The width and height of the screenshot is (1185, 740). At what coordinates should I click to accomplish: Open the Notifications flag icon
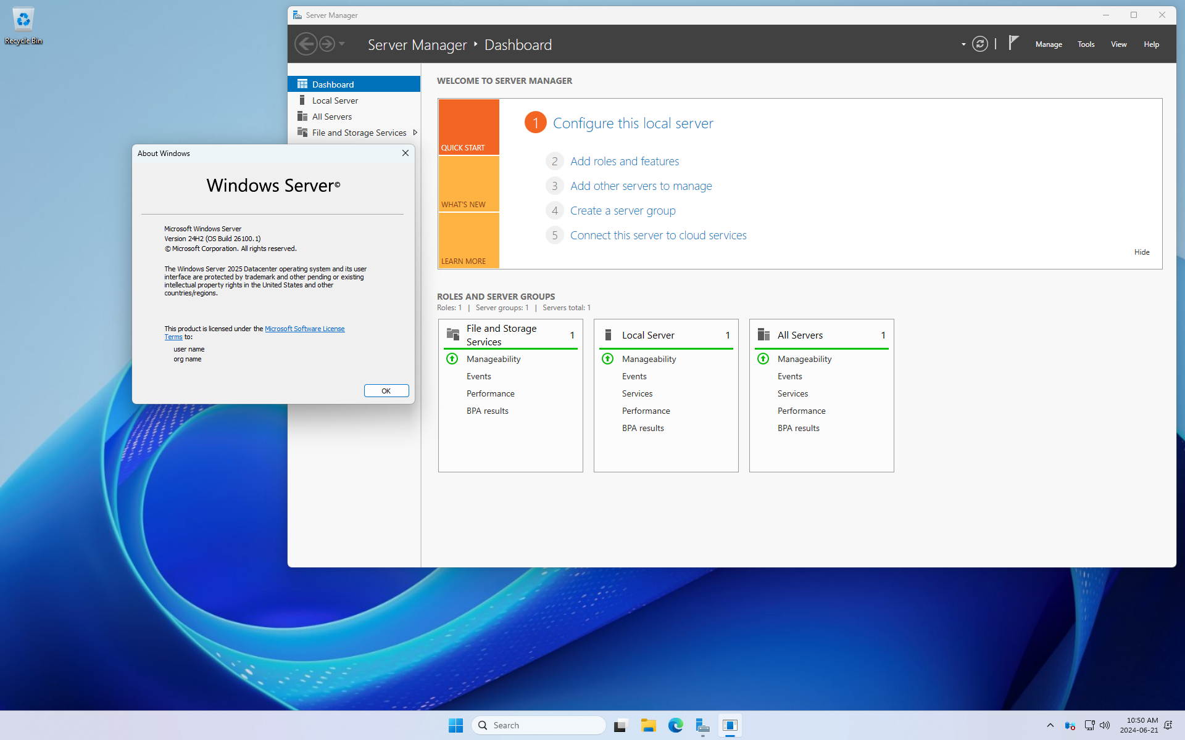(x=1013, y=43)
